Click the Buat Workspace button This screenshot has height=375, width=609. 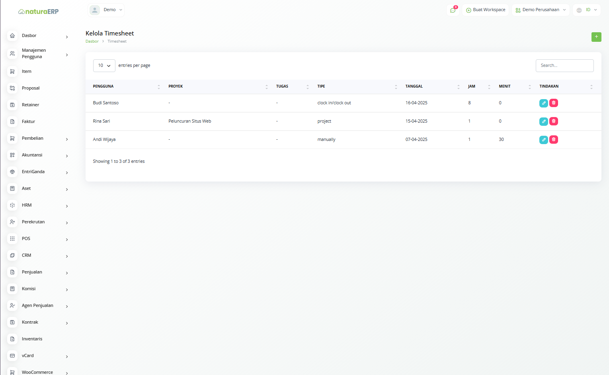[486, 10]
